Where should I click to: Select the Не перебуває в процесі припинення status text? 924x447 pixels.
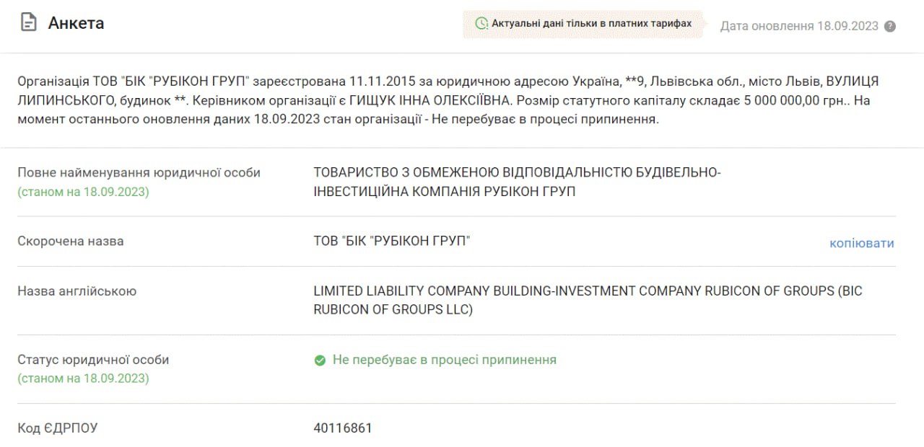pyautogui.click(x=444, y=359)
